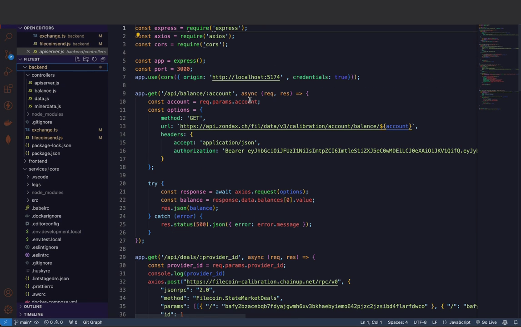Viewport: 521px width, 327px height.
Task: Open .dockerignore file
Action: (62, 216)
